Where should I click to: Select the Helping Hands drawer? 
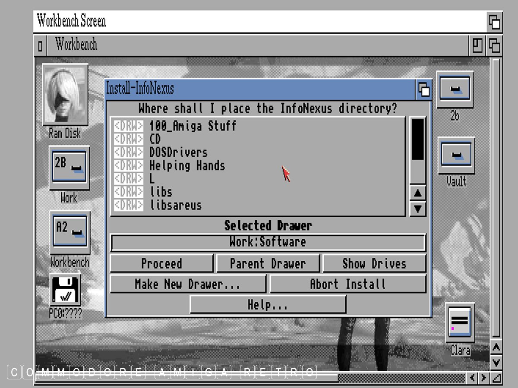pyautogui.click(x=187, y=166)
